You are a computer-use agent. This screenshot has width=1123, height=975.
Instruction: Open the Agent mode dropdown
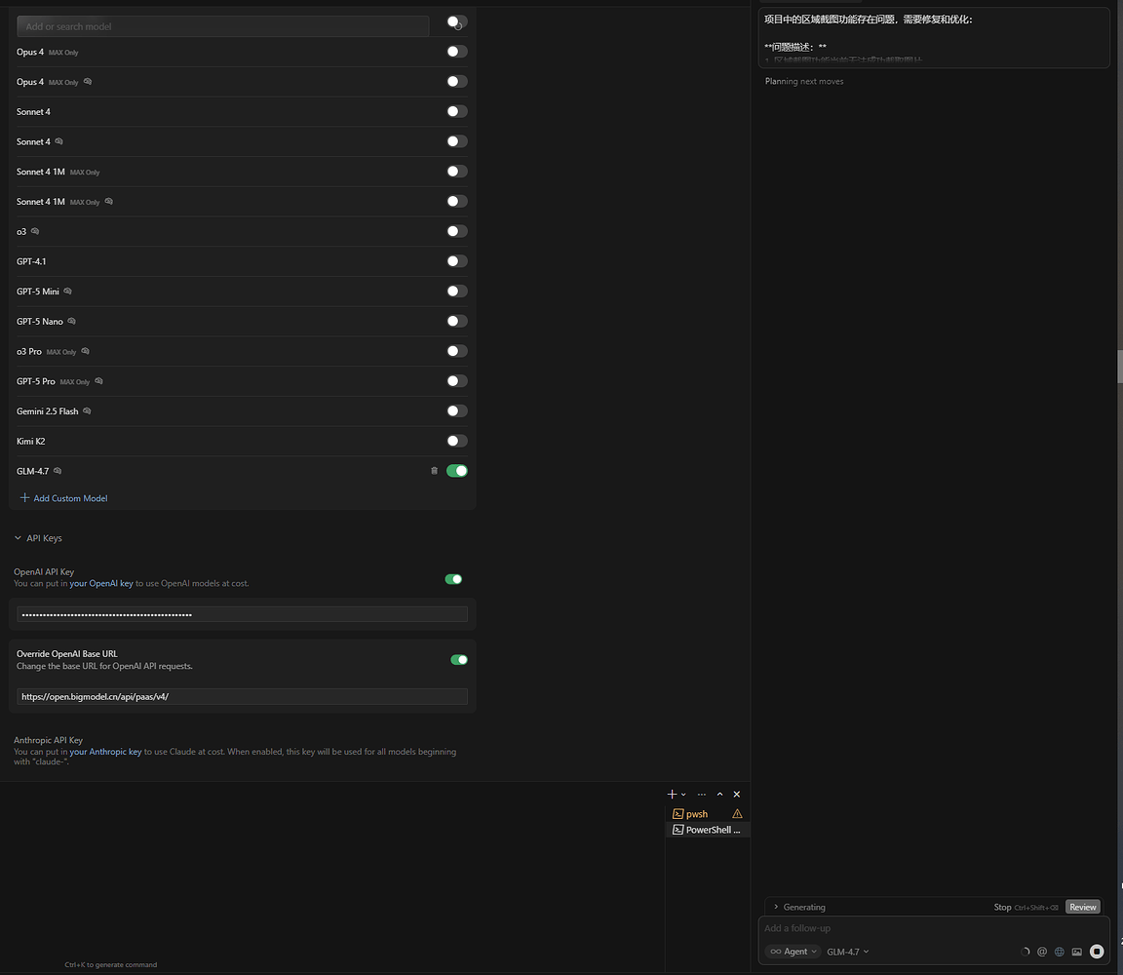(793, 952)
